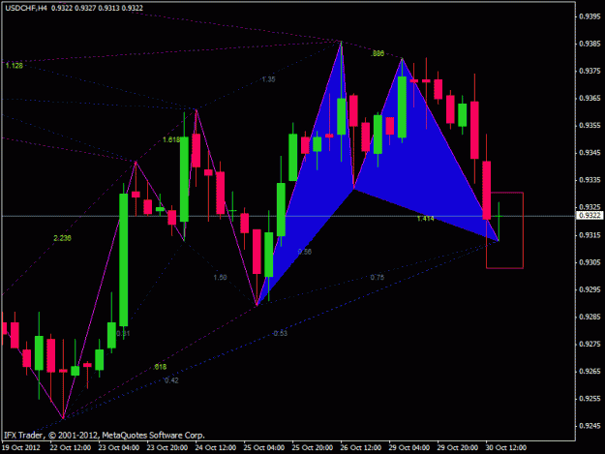
Task: Select the 26 Oct 12:00 time label
Action: (x=360, y=447)
